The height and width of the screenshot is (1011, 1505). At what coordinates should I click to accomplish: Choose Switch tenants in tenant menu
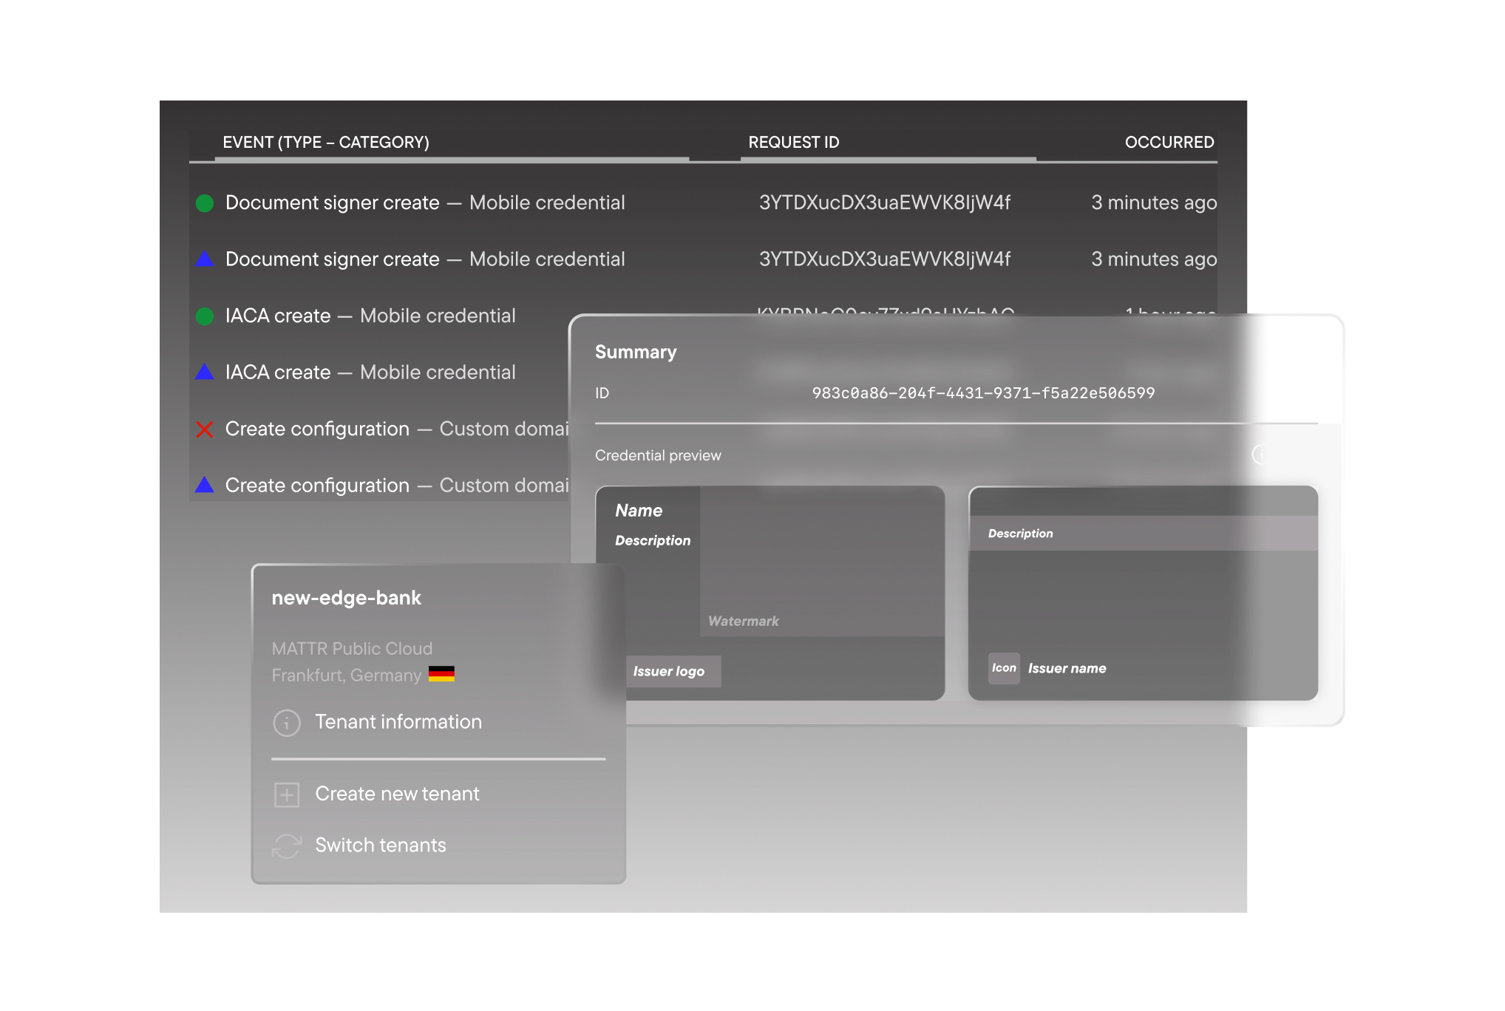[380, 845]
